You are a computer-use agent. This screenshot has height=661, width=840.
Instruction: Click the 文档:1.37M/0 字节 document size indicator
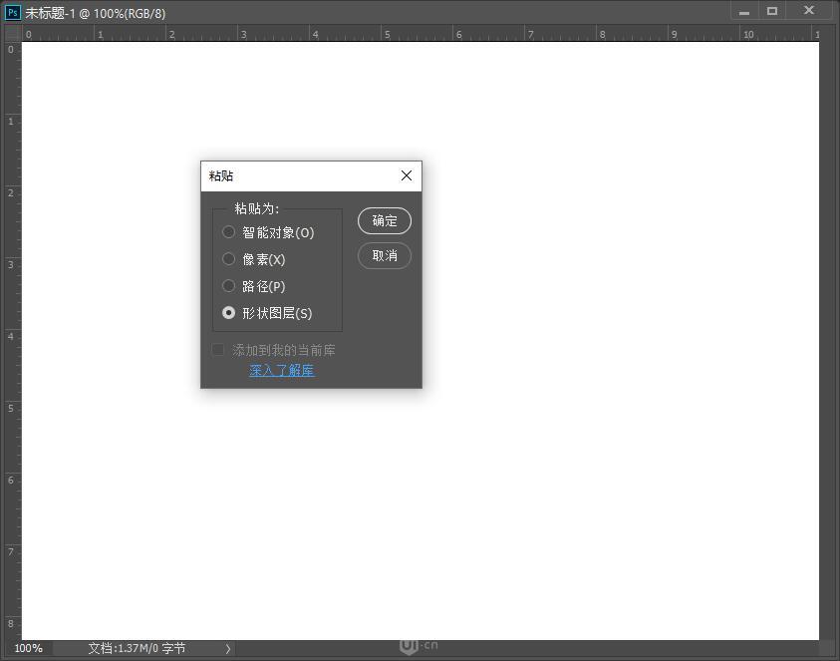[136, 648]
